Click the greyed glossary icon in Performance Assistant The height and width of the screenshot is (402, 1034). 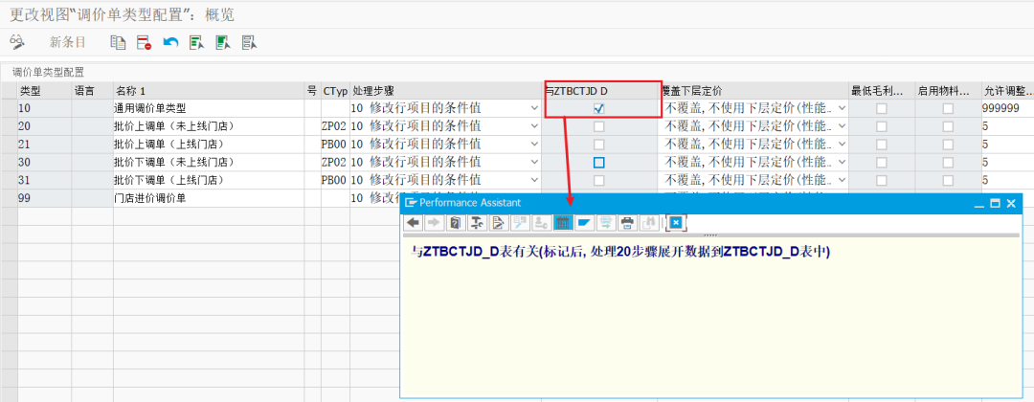click(x=520, y=223)
